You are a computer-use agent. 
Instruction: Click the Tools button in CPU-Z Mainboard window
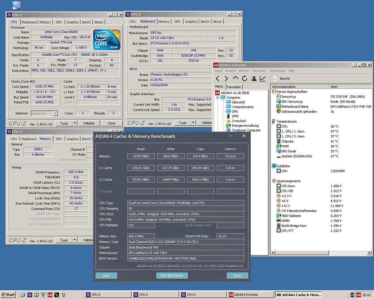coord(183,123)
